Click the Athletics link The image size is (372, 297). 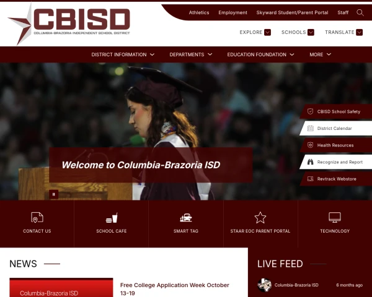pos(199,12)
